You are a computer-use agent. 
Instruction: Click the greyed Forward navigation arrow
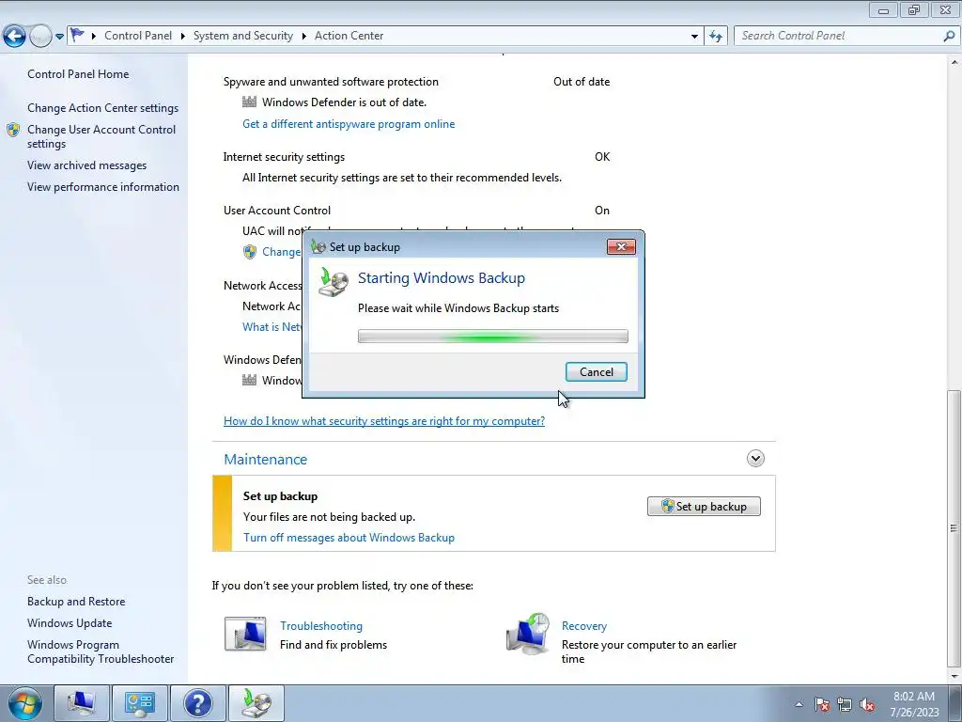tap(40, 37)
